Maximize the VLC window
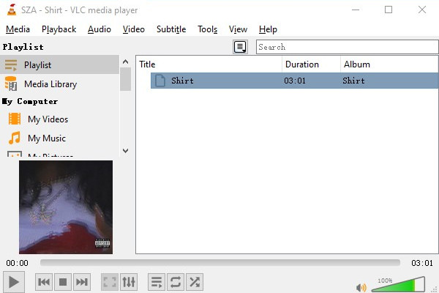The height and width of the screenshot is (293, 439). [389, 10]
